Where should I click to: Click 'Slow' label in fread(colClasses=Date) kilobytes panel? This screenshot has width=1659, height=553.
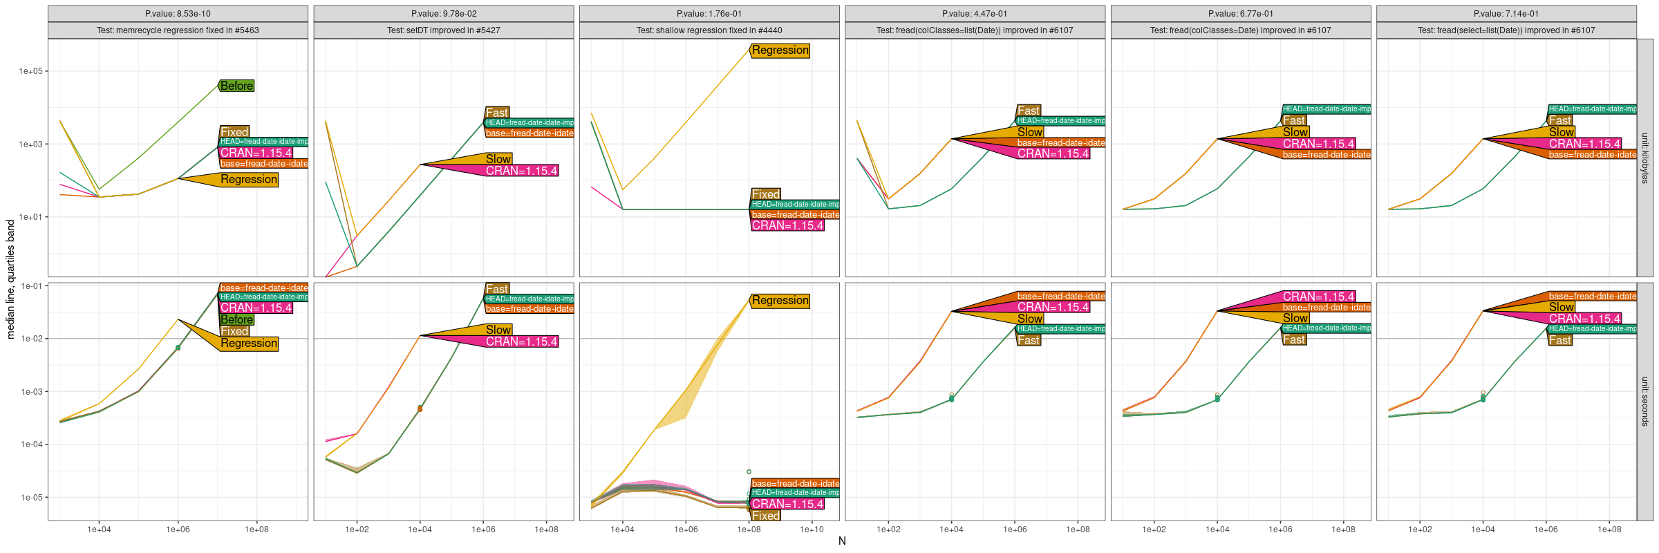point(1295,132)
